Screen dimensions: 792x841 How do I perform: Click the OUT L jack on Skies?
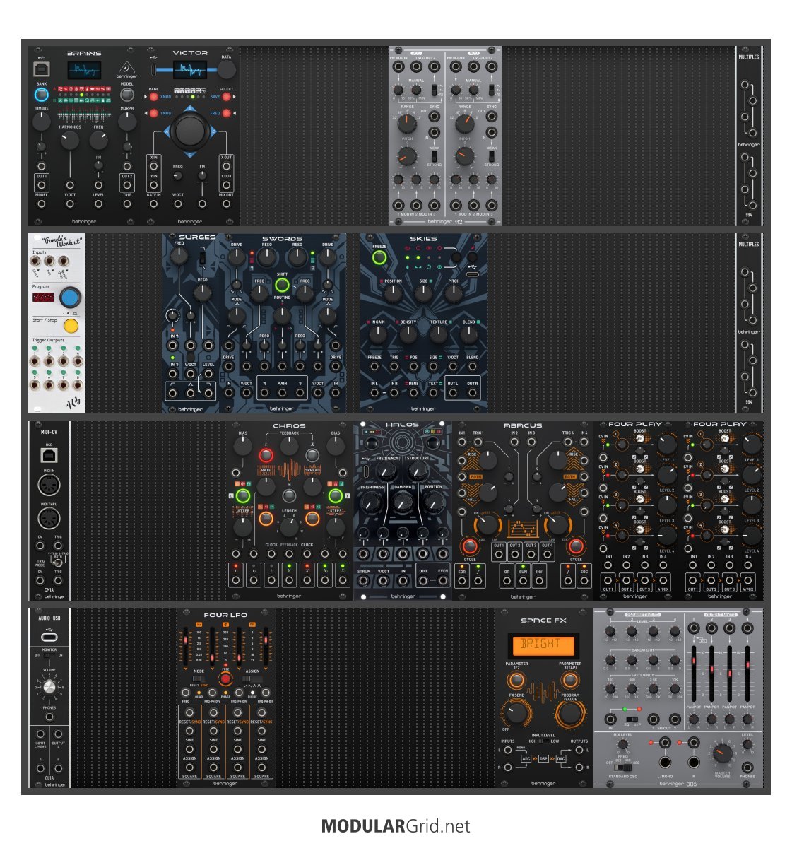click(x=453, y=393)
